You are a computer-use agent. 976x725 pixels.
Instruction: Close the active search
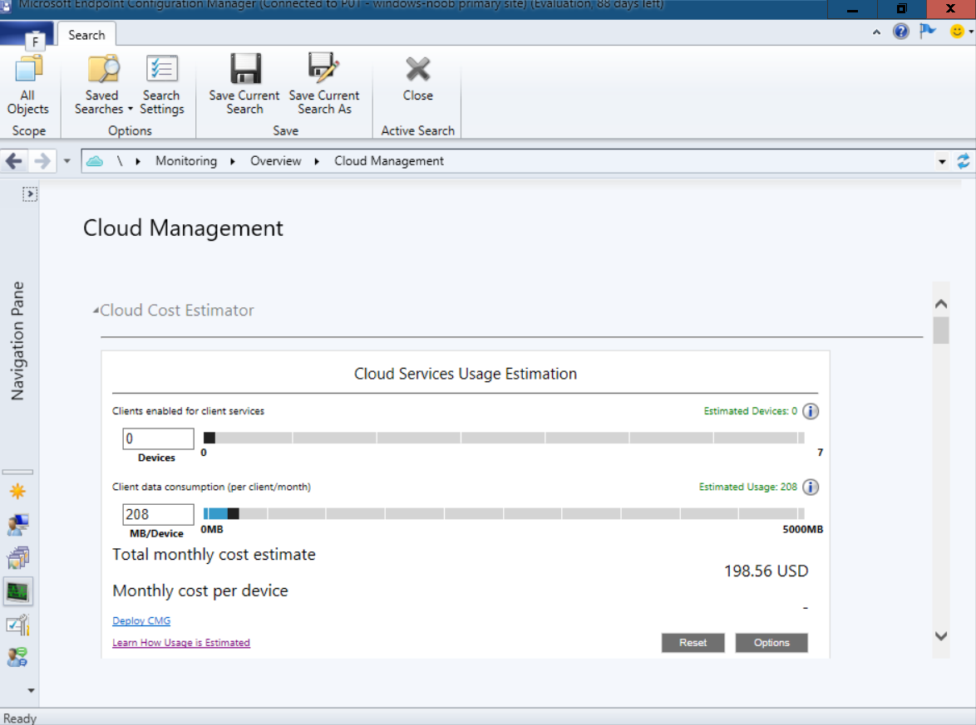(417, 79)
